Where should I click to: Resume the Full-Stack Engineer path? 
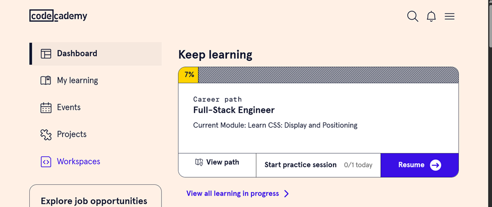point(419,165)
